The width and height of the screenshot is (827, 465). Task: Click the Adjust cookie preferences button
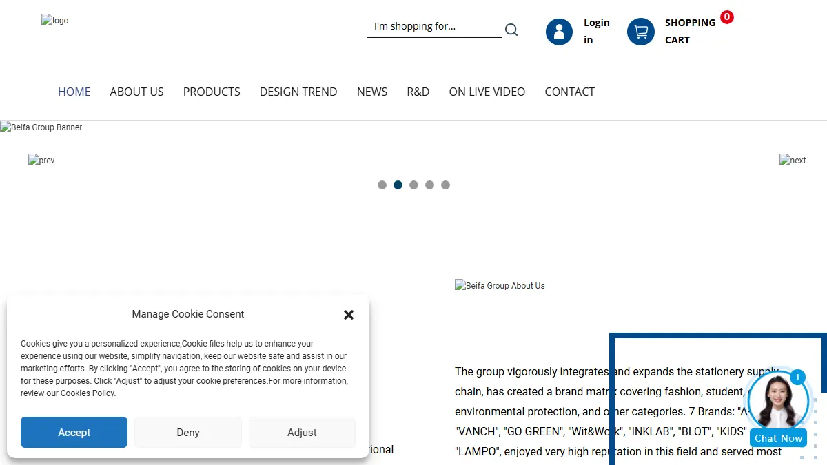(302, 433)
